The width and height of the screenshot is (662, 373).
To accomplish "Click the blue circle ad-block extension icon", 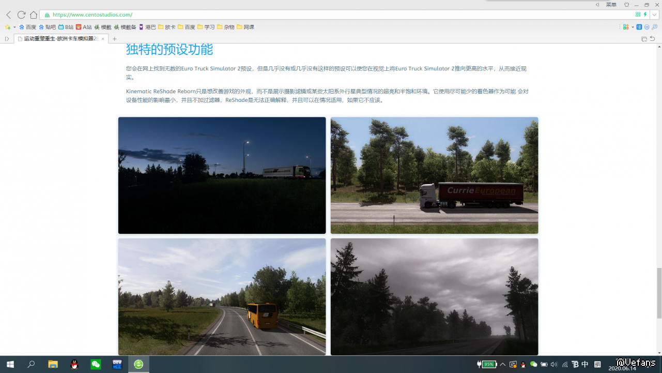I will coord(646,27).
